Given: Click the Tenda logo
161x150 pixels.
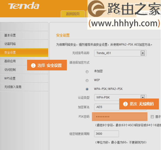Looking at the screenshot, I should pyautogui.click(x=24, y=6).
